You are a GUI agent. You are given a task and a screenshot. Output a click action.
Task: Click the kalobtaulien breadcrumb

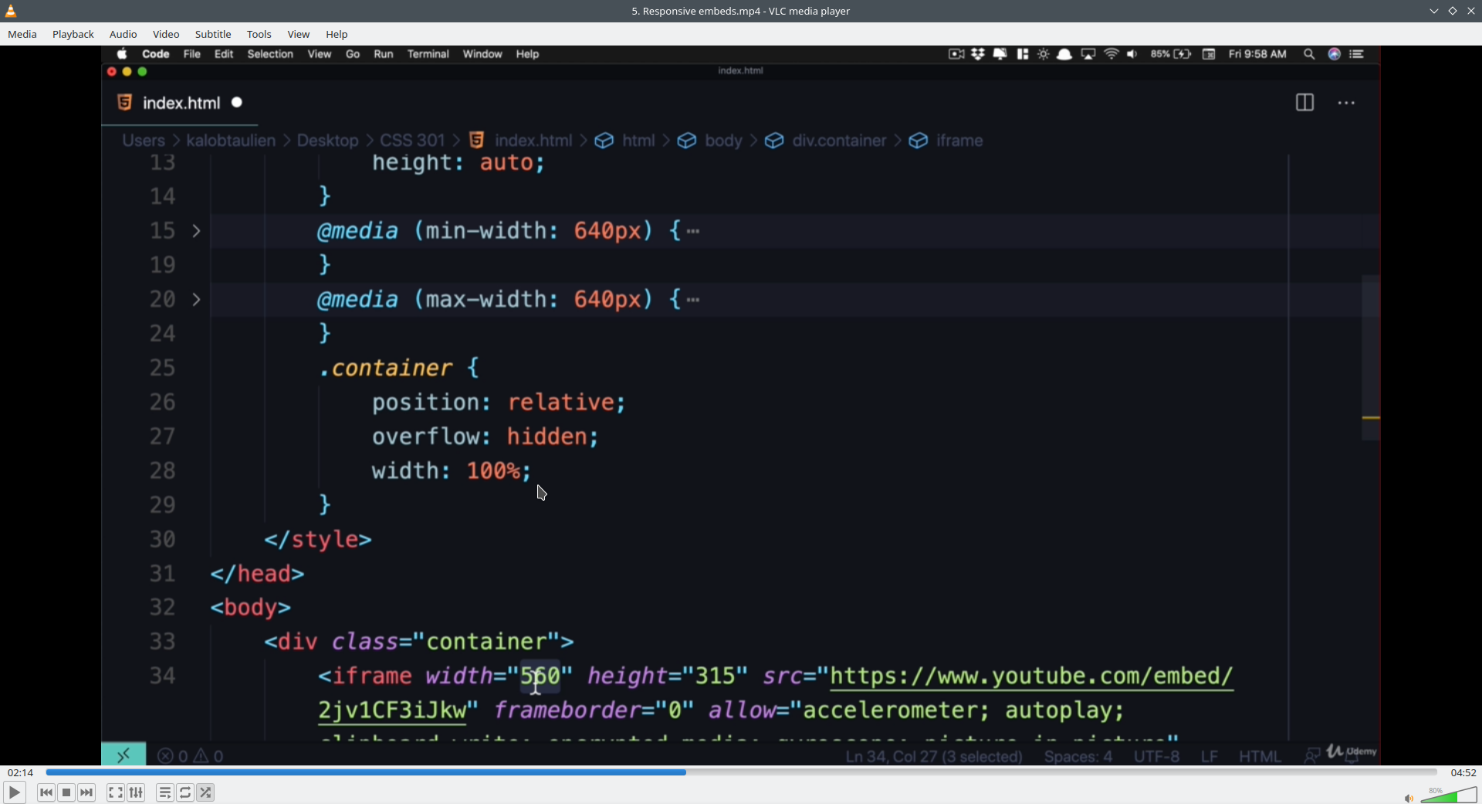231,140
